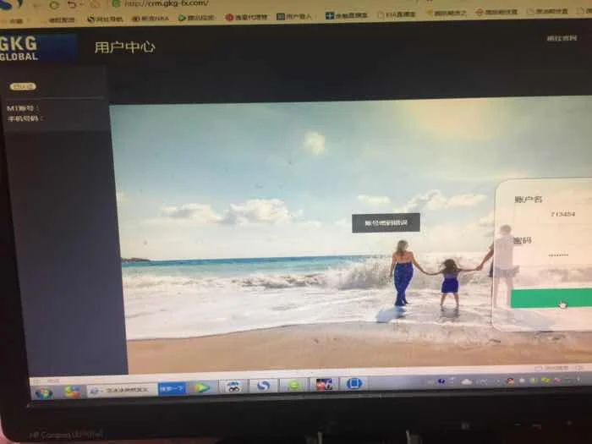Click the browser home icon

95,4
